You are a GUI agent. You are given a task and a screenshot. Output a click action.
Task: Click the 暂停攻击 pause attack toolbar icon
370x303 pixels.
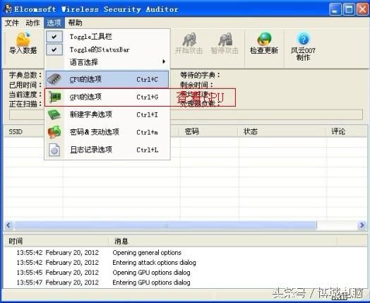[225, 39]
